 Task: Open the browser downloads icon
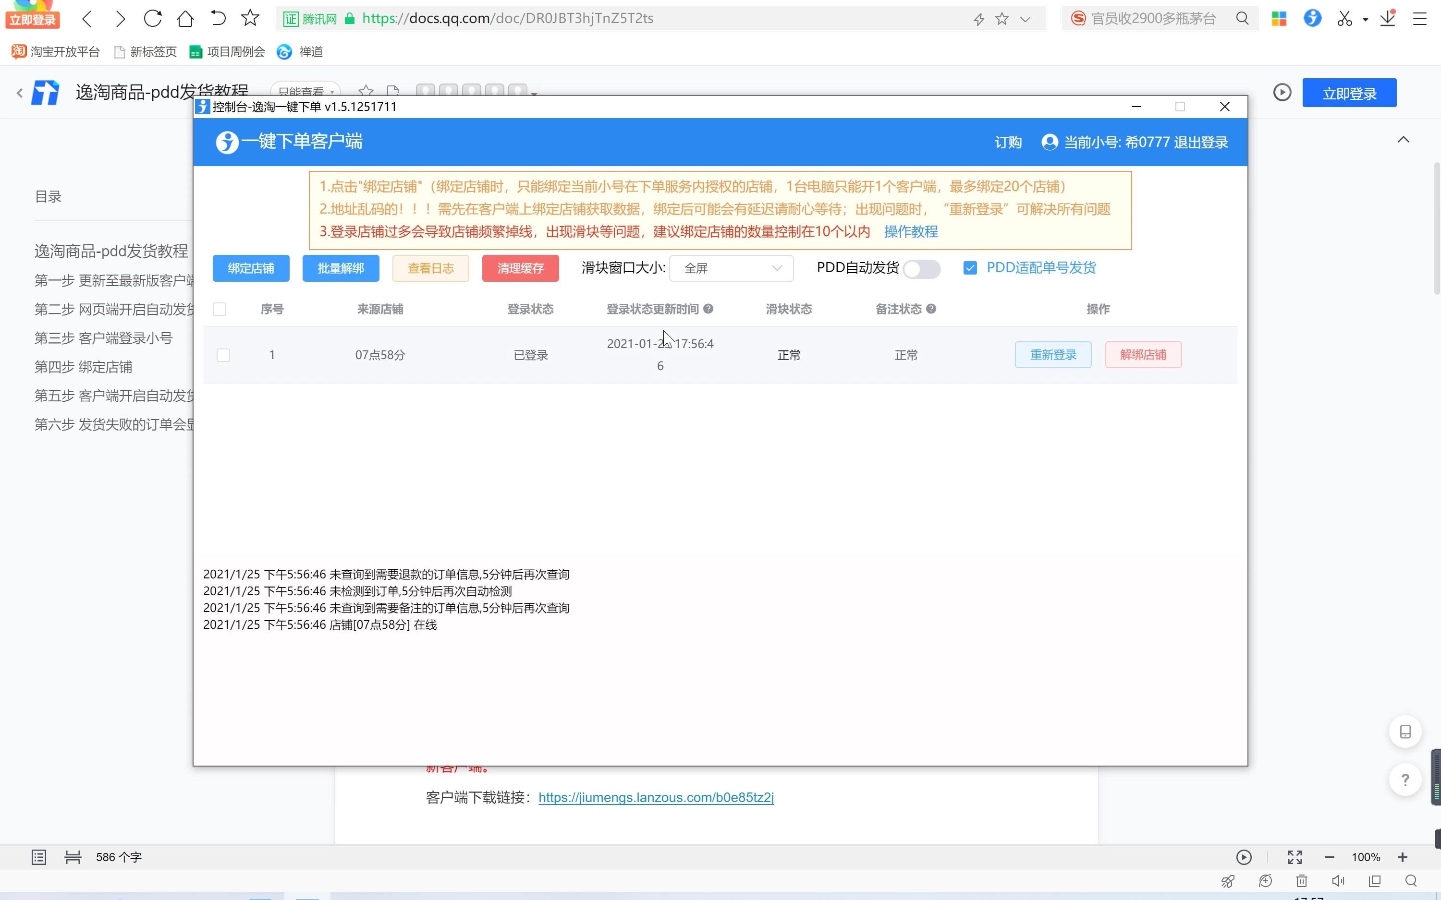(1388, 18)
